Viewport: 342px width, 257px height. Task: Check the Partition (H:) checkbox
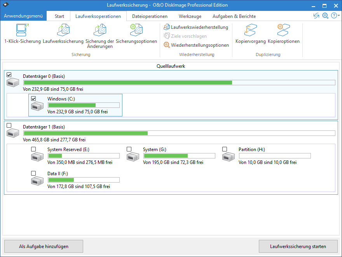point(225,149)
